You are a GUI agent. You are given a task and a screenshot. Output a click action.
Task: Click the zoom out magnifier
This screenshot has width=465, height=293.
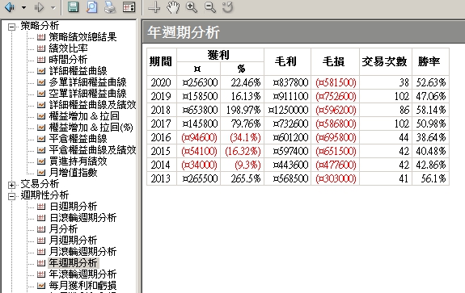pos(210,7)
